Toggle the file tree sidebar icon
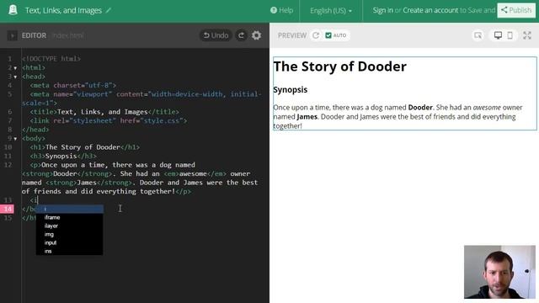 pyautogui.click(x=12, y=35)
